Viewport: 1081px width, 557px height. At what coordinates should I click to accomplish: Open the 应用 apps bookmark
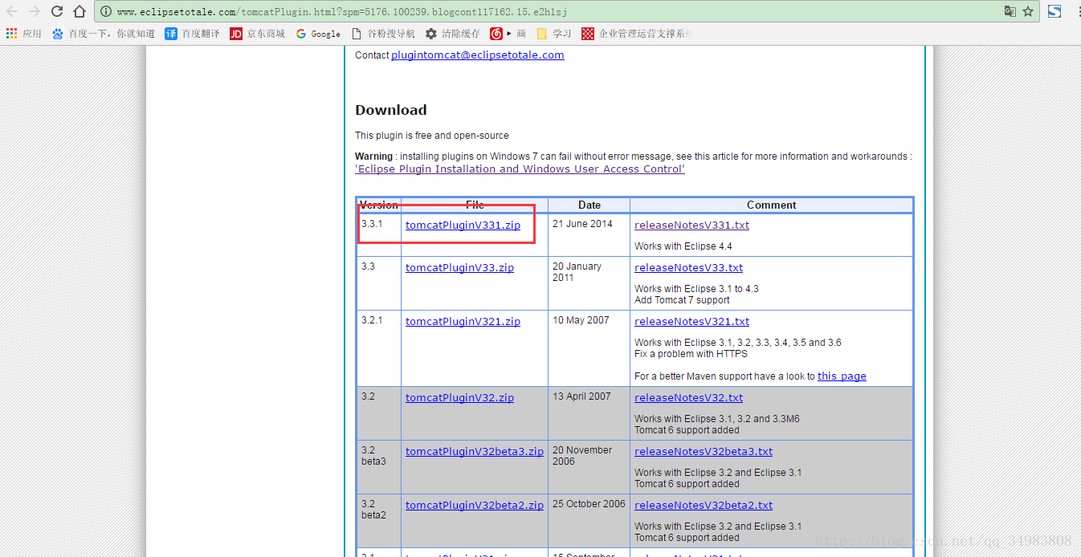tap(24, 34)
